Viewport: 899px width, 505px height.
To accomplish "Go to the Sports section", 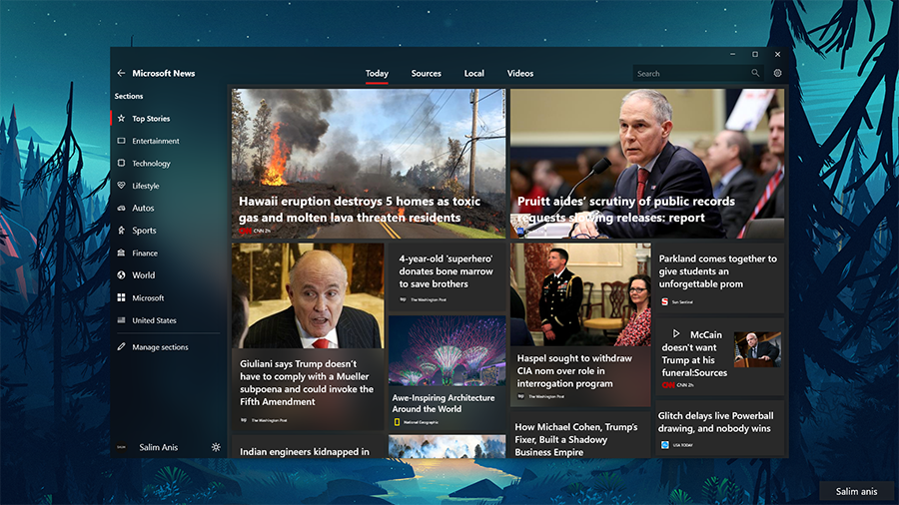I will coord(144,231).
